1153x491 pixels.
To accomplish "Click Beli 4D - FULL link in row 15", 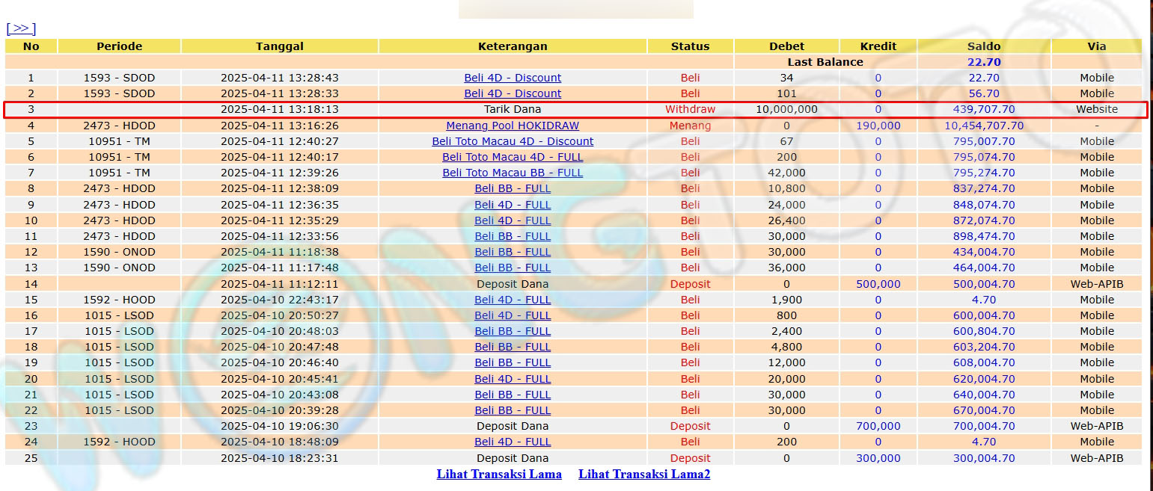I will (513, 300).
